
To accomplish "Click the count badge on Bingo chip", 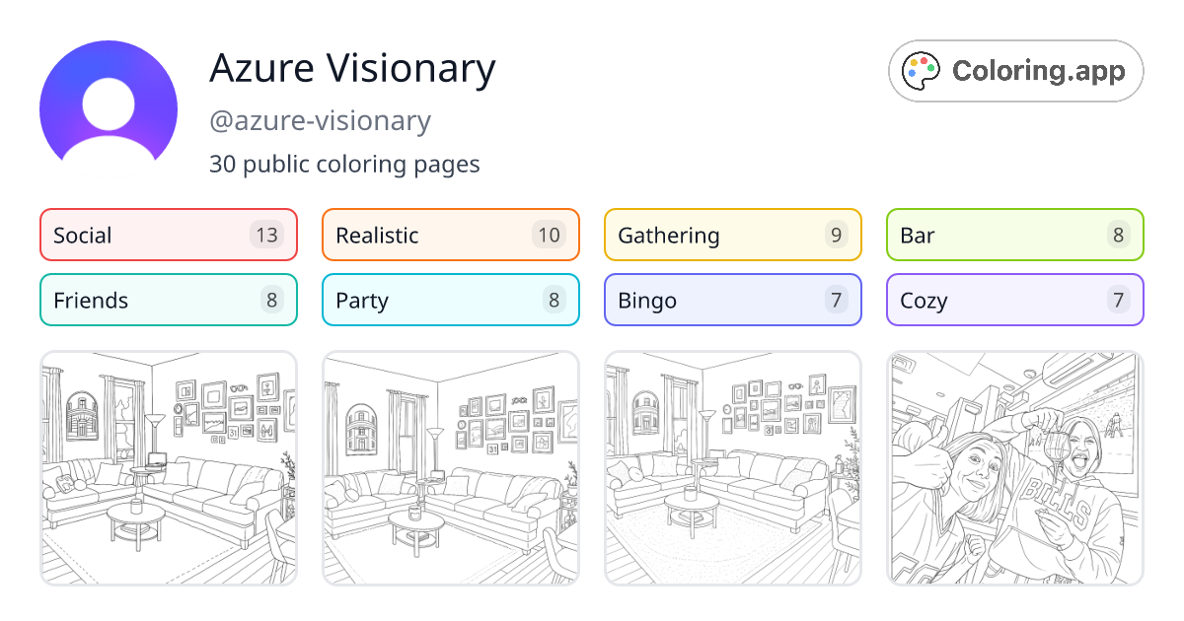I will (x=836, y=300).
